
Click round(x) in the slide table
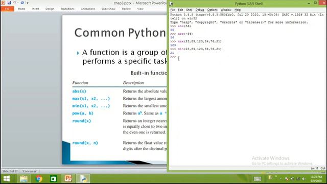point(82,121)
